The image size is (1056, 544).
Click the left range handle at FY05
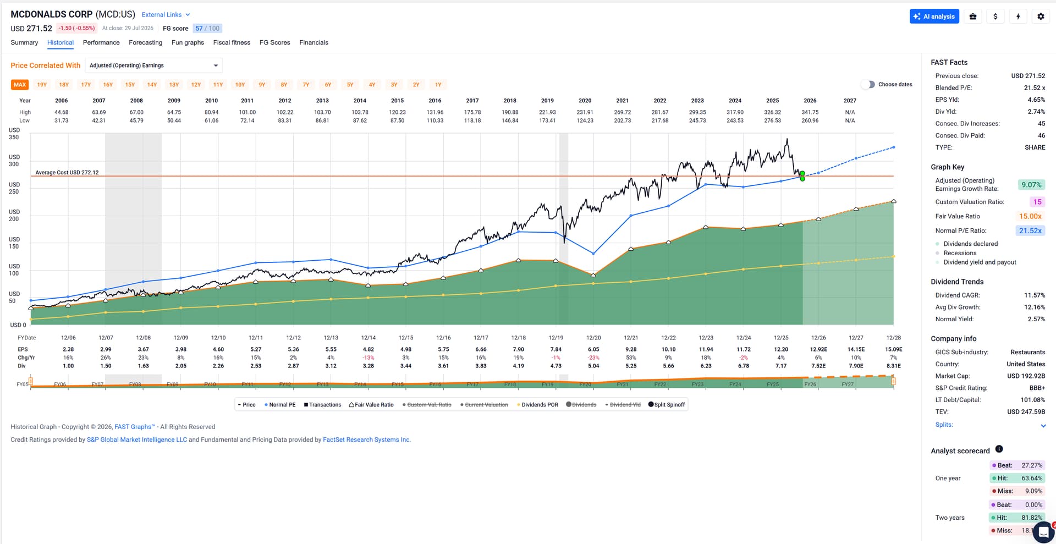click(31, 381)
